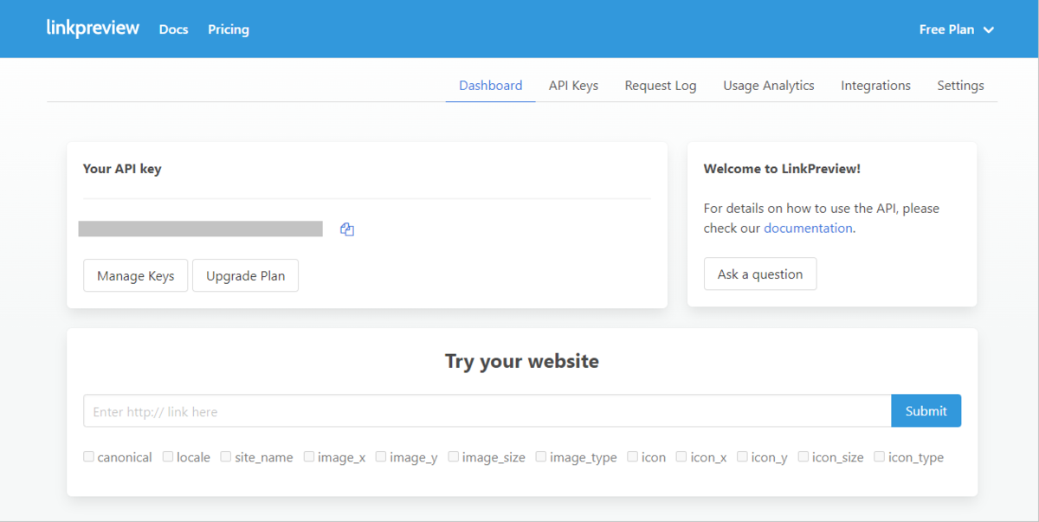Open the Docs page
Screen dimensions: 1039x522
[173, 29]
